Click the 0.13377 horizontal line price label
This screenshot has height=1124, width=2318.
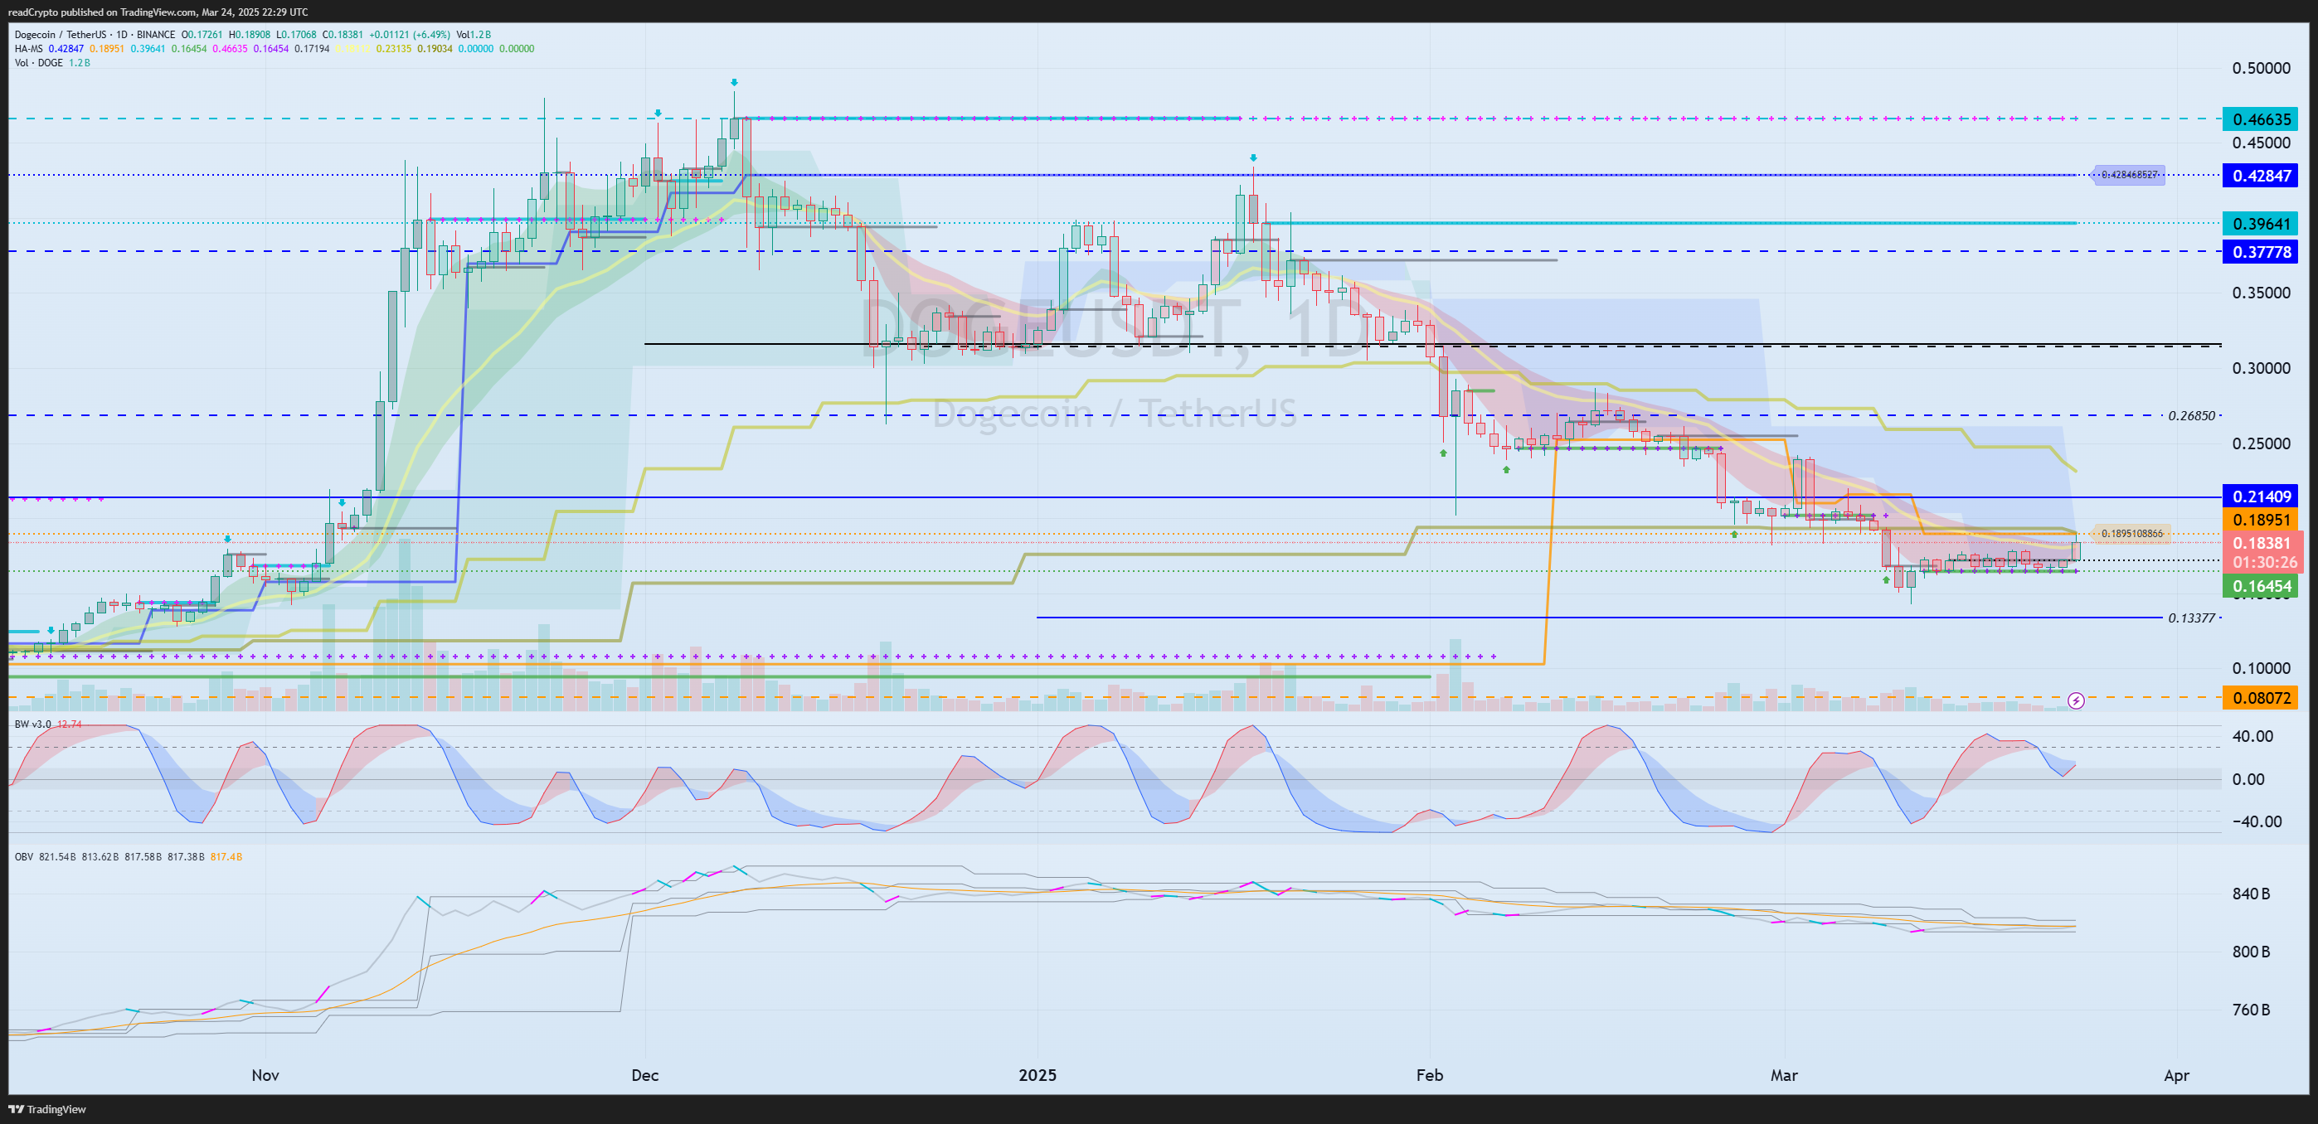[2192, 618]
